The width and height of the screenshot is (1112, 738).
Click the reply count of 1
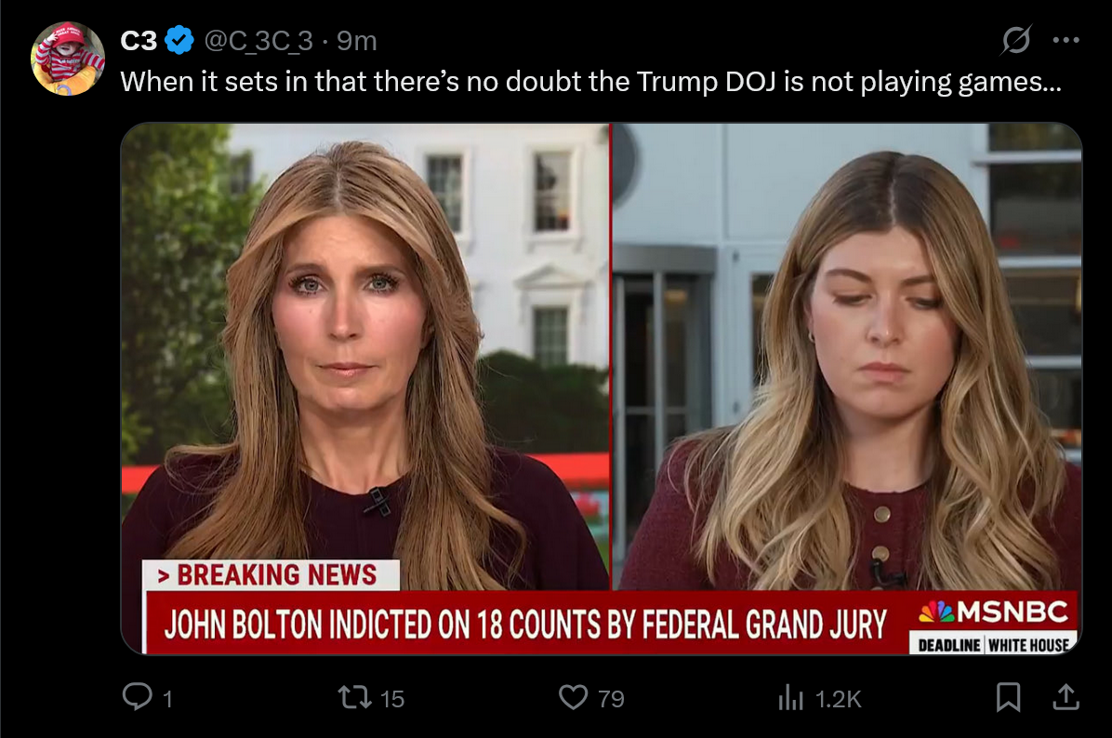167,699
